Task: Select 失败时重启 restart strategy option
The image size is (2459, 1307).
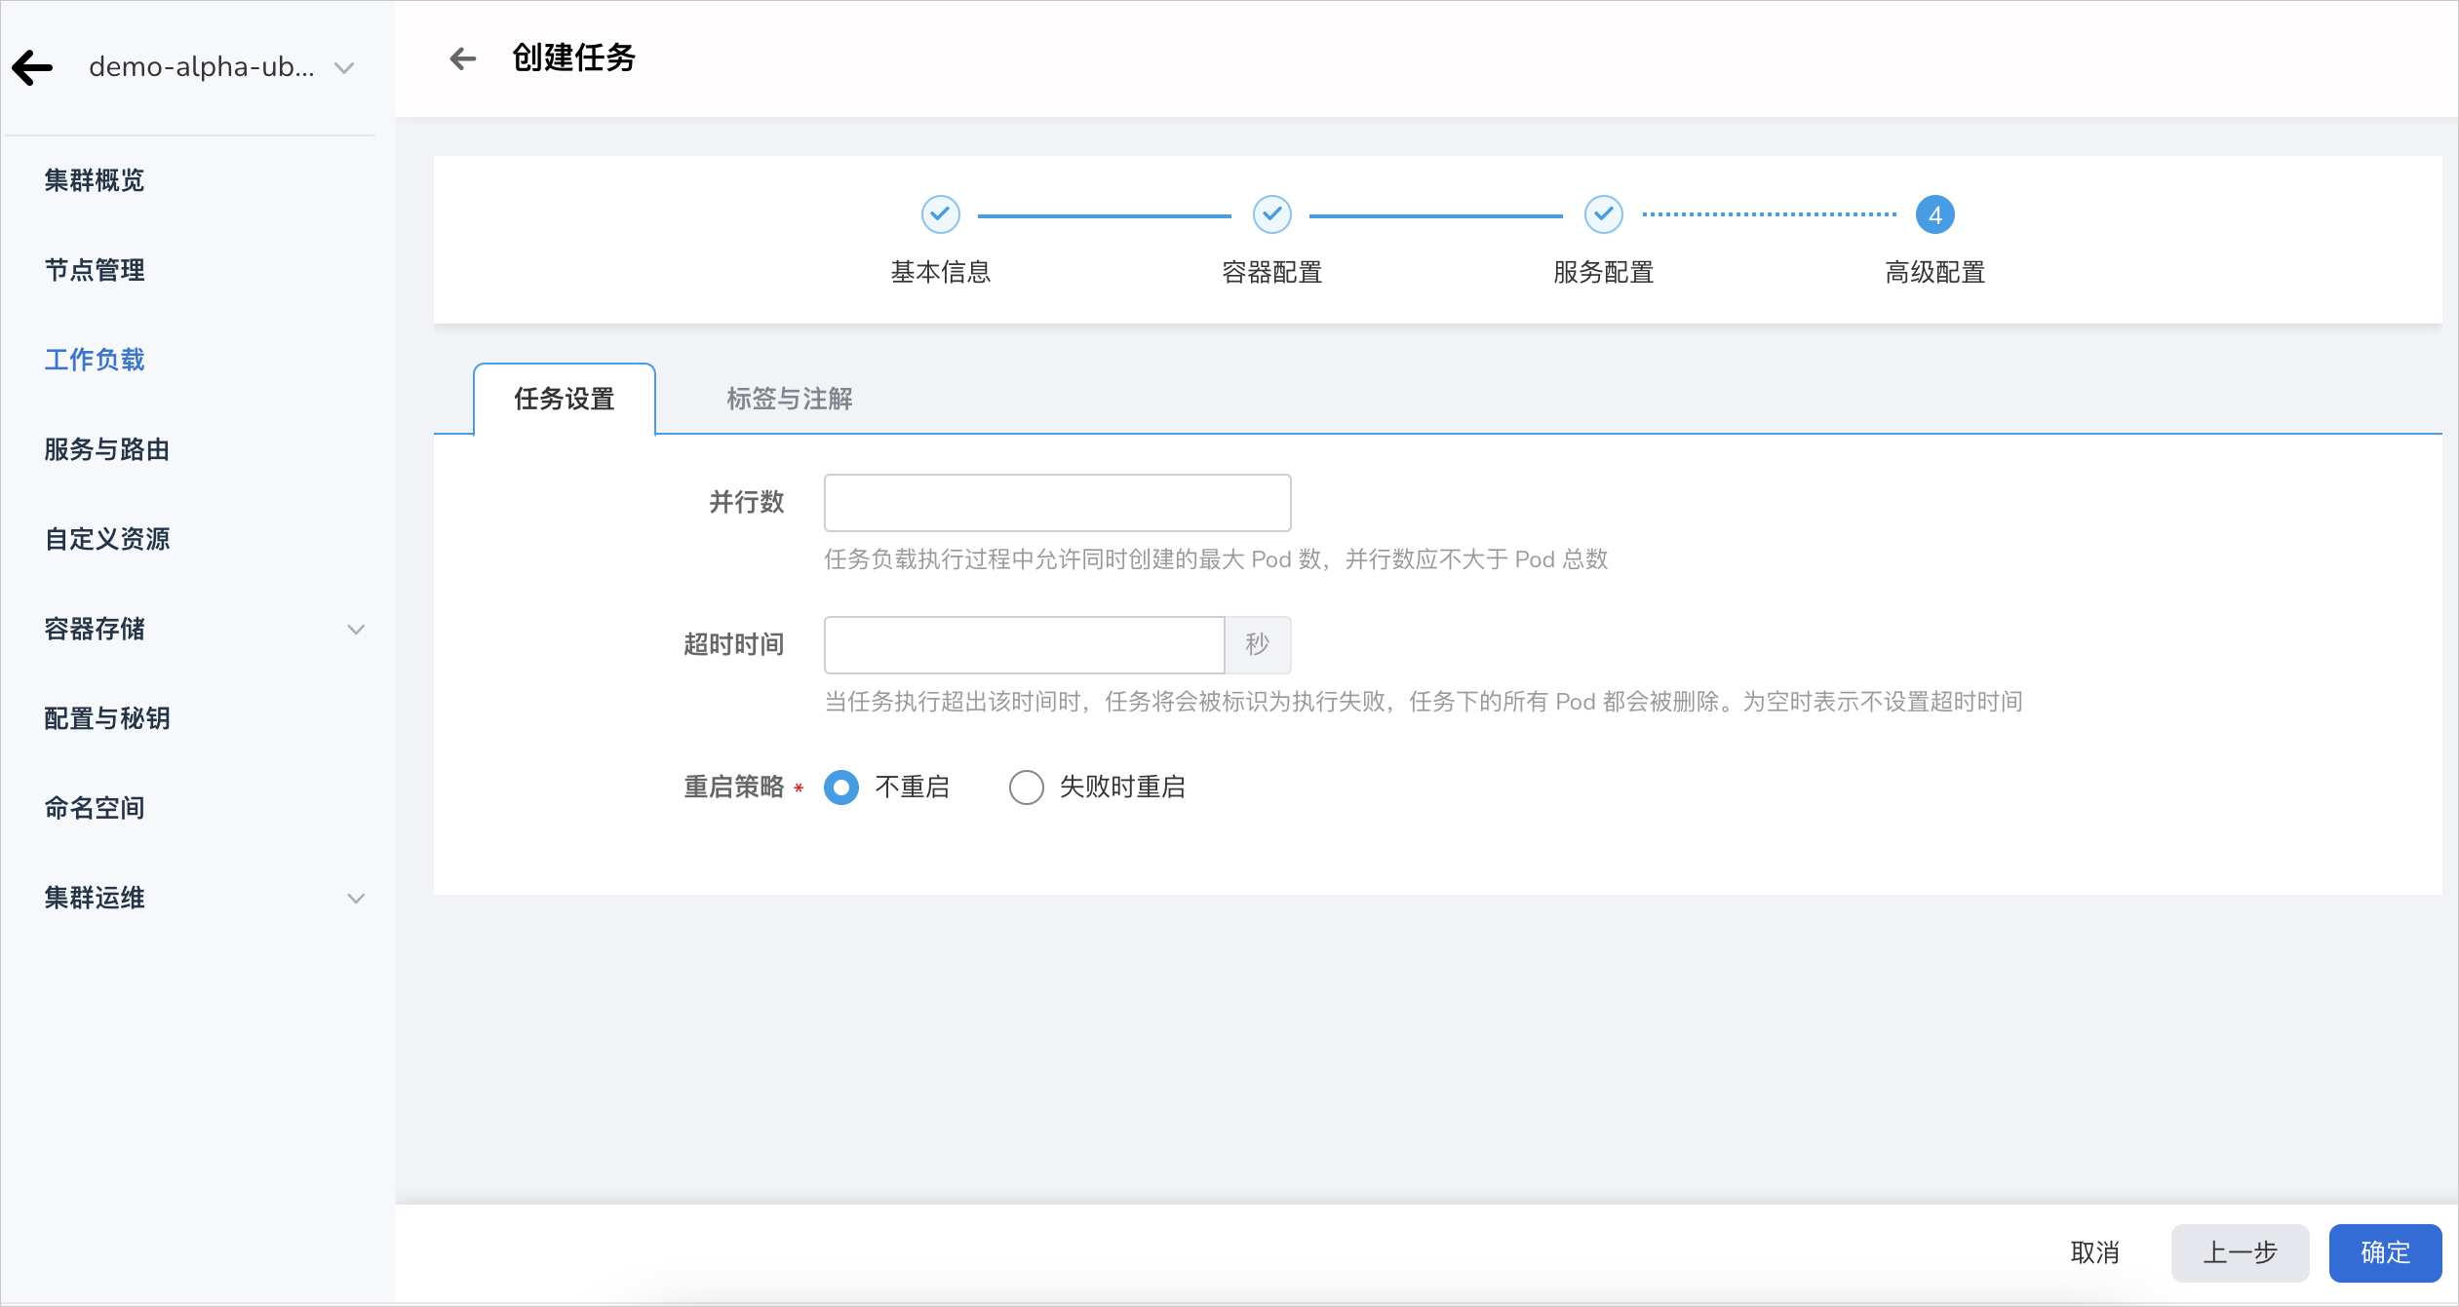Action: tap(1025, 788)
